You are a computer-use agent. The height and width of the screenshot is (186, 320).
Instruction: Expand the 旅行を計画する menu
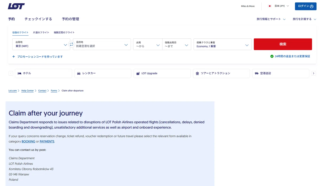(x=304, y=19)
